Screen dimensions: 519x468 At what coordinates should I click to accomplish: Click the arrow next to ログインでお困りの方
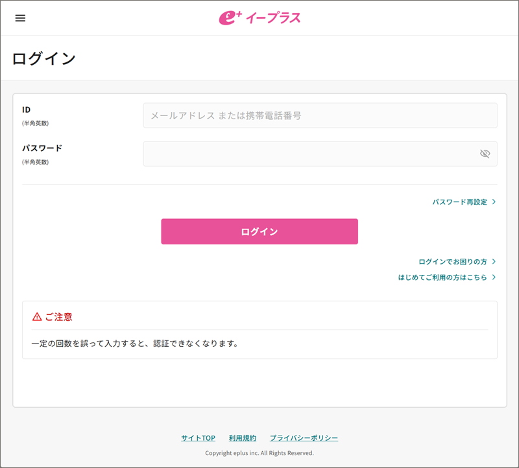[494, 262]
